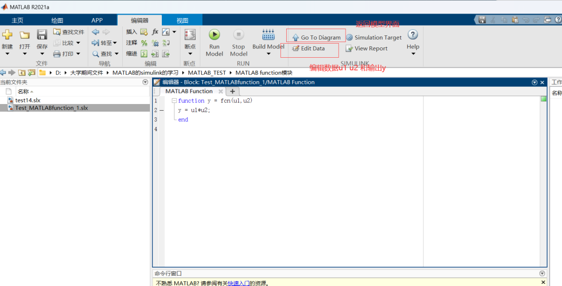Click the 打开 (Open) folder icon
Viewport: 562px width, 286px height.
24,35
